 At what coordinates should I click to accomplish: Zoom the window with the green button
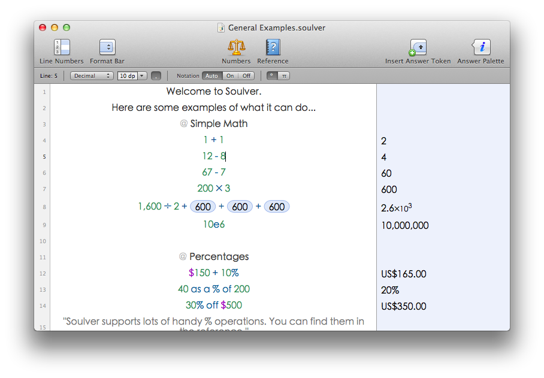[67, 28]
